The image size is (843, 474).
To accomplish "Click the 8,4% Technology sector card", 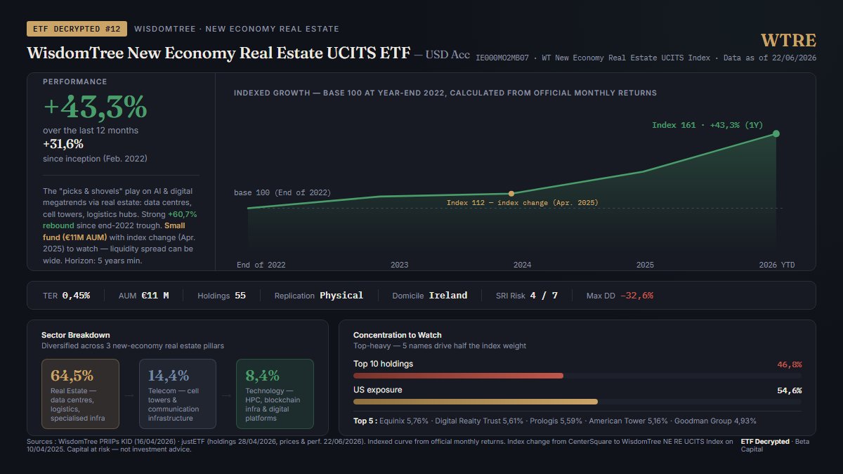I will click(x=275, y=393).
